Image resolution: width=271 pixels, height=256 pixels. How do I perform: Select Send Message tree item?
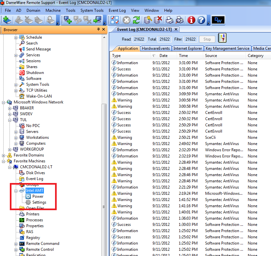pos(38,49)
